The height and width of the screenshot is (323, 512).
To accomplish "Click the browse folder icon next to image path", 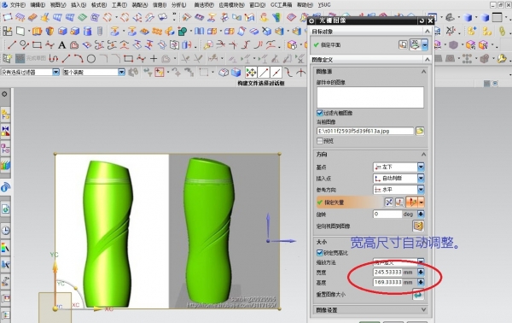I will [x=420, y=131].
